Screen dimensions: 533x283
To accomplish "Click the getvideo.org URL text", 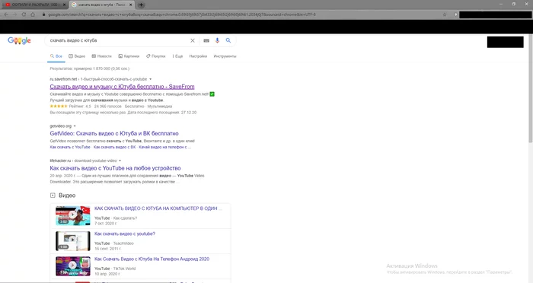I will pos(60,126).
